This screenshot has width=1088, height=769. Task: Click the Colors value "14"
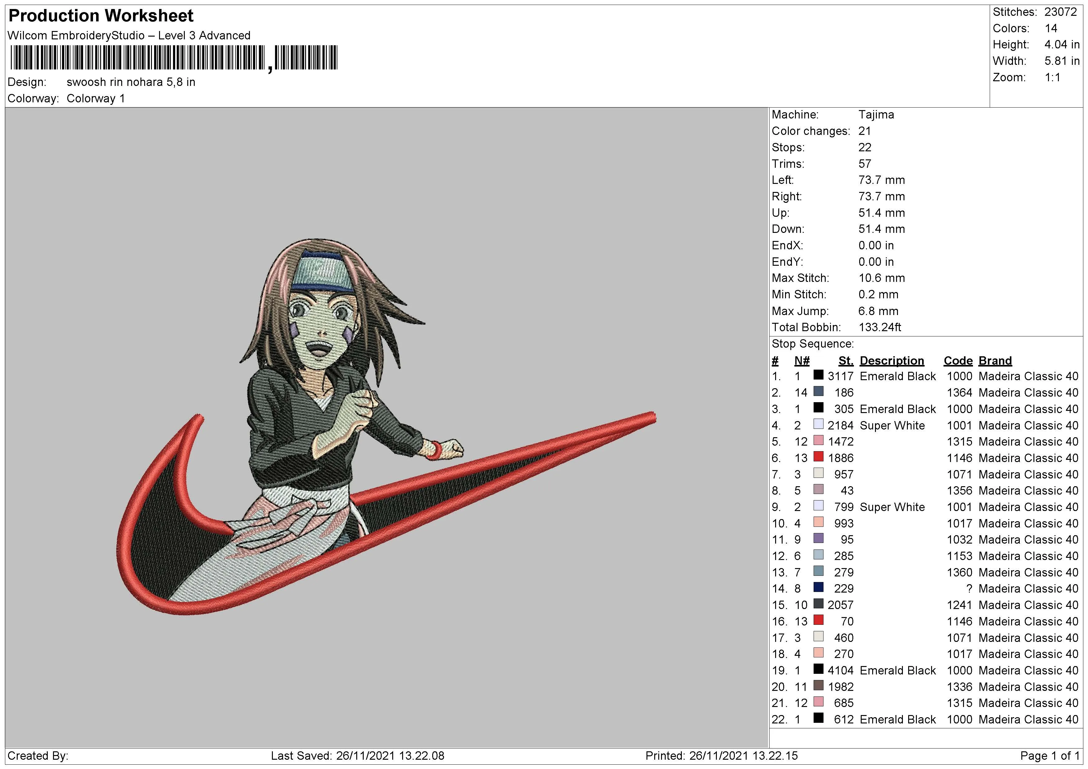(1050, 29)
